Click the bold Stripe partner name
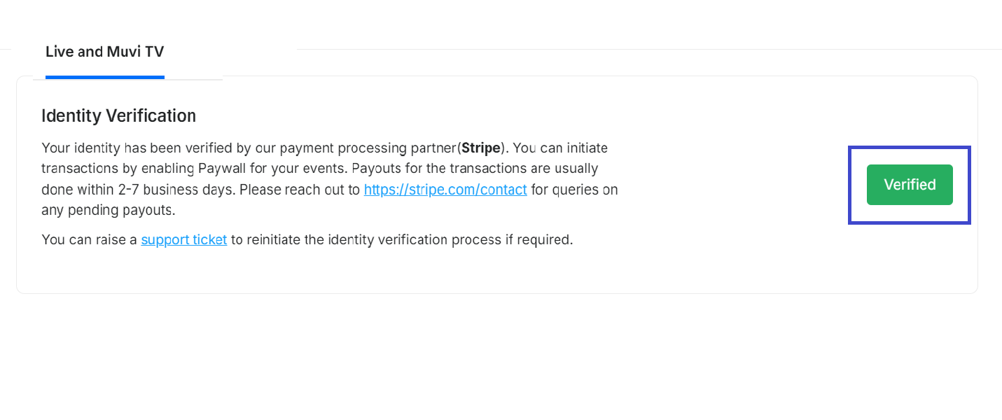The height and width of the screenshot is (420, 1002). tap(481, 148)
